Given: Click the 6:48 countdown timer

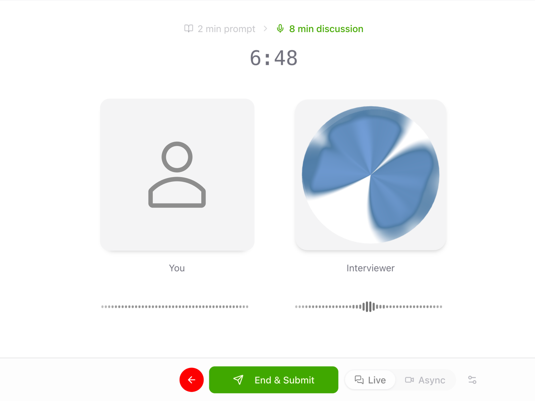Looking at the screenshot, I should [274, 58].
